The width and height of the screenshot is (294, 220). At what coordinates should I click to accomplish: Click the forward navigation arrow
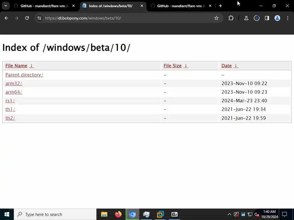[16, 18]
